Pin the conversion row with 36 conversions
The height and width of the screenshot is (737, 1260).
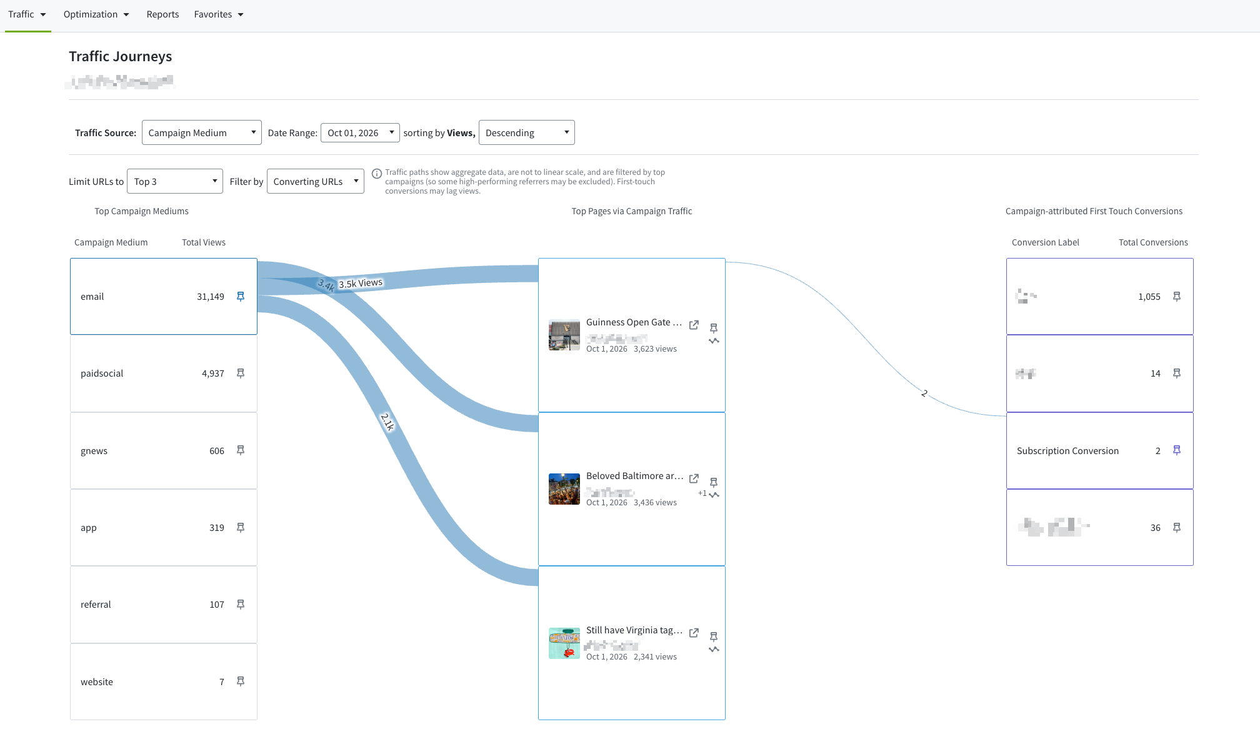[1177, 528]
